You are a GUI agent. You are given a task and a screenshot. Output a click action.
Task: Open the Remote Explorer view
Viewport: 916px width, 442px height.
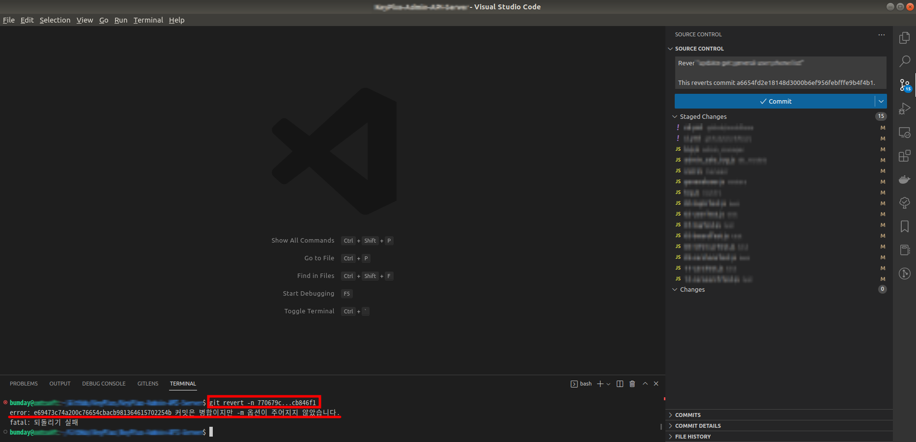904,133
